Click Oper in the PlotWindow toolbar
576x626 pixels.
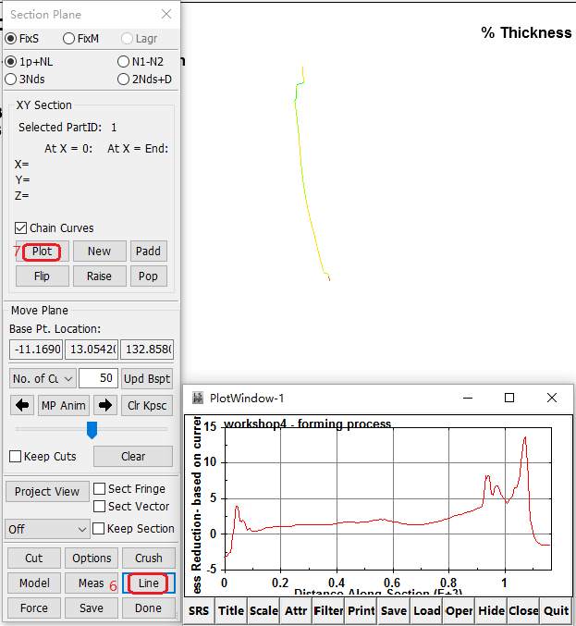pos(459,611)
